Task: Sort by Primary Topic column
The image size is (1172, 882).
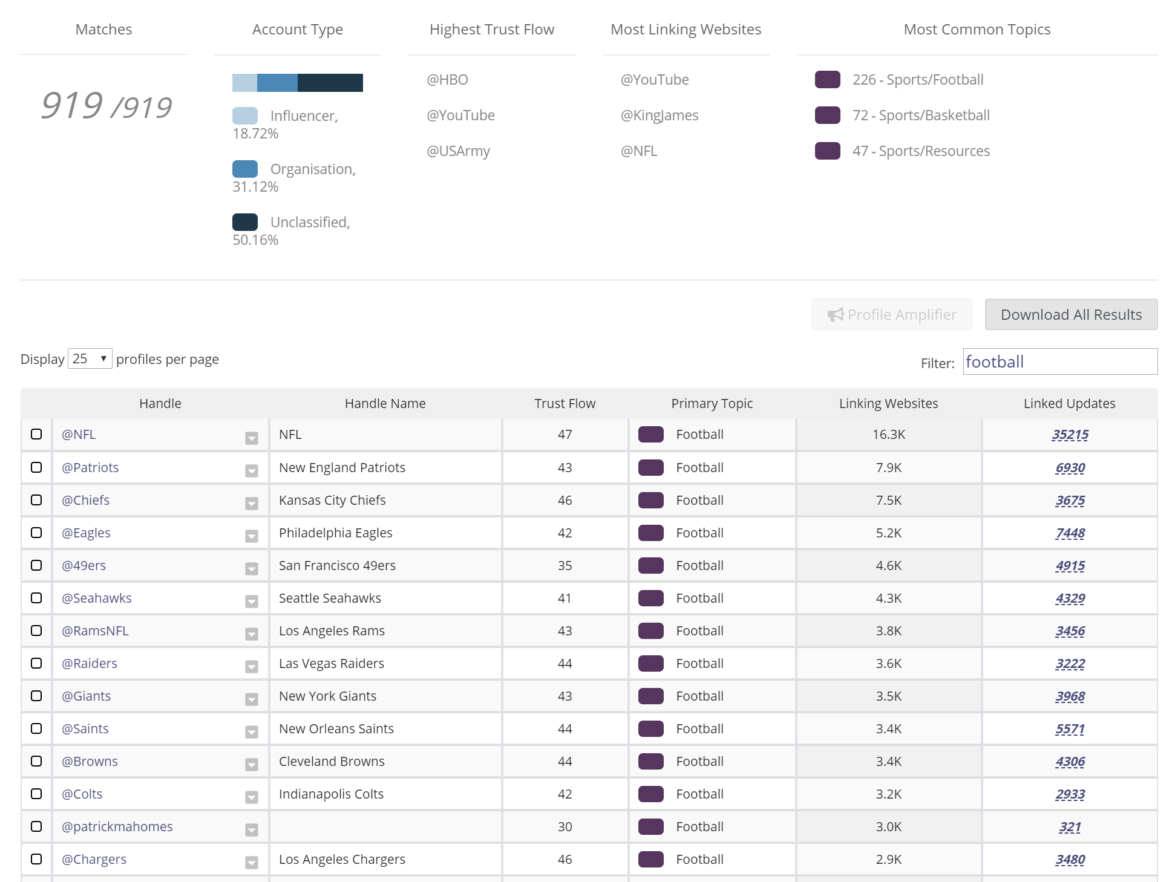Action: tap(712, 403)
